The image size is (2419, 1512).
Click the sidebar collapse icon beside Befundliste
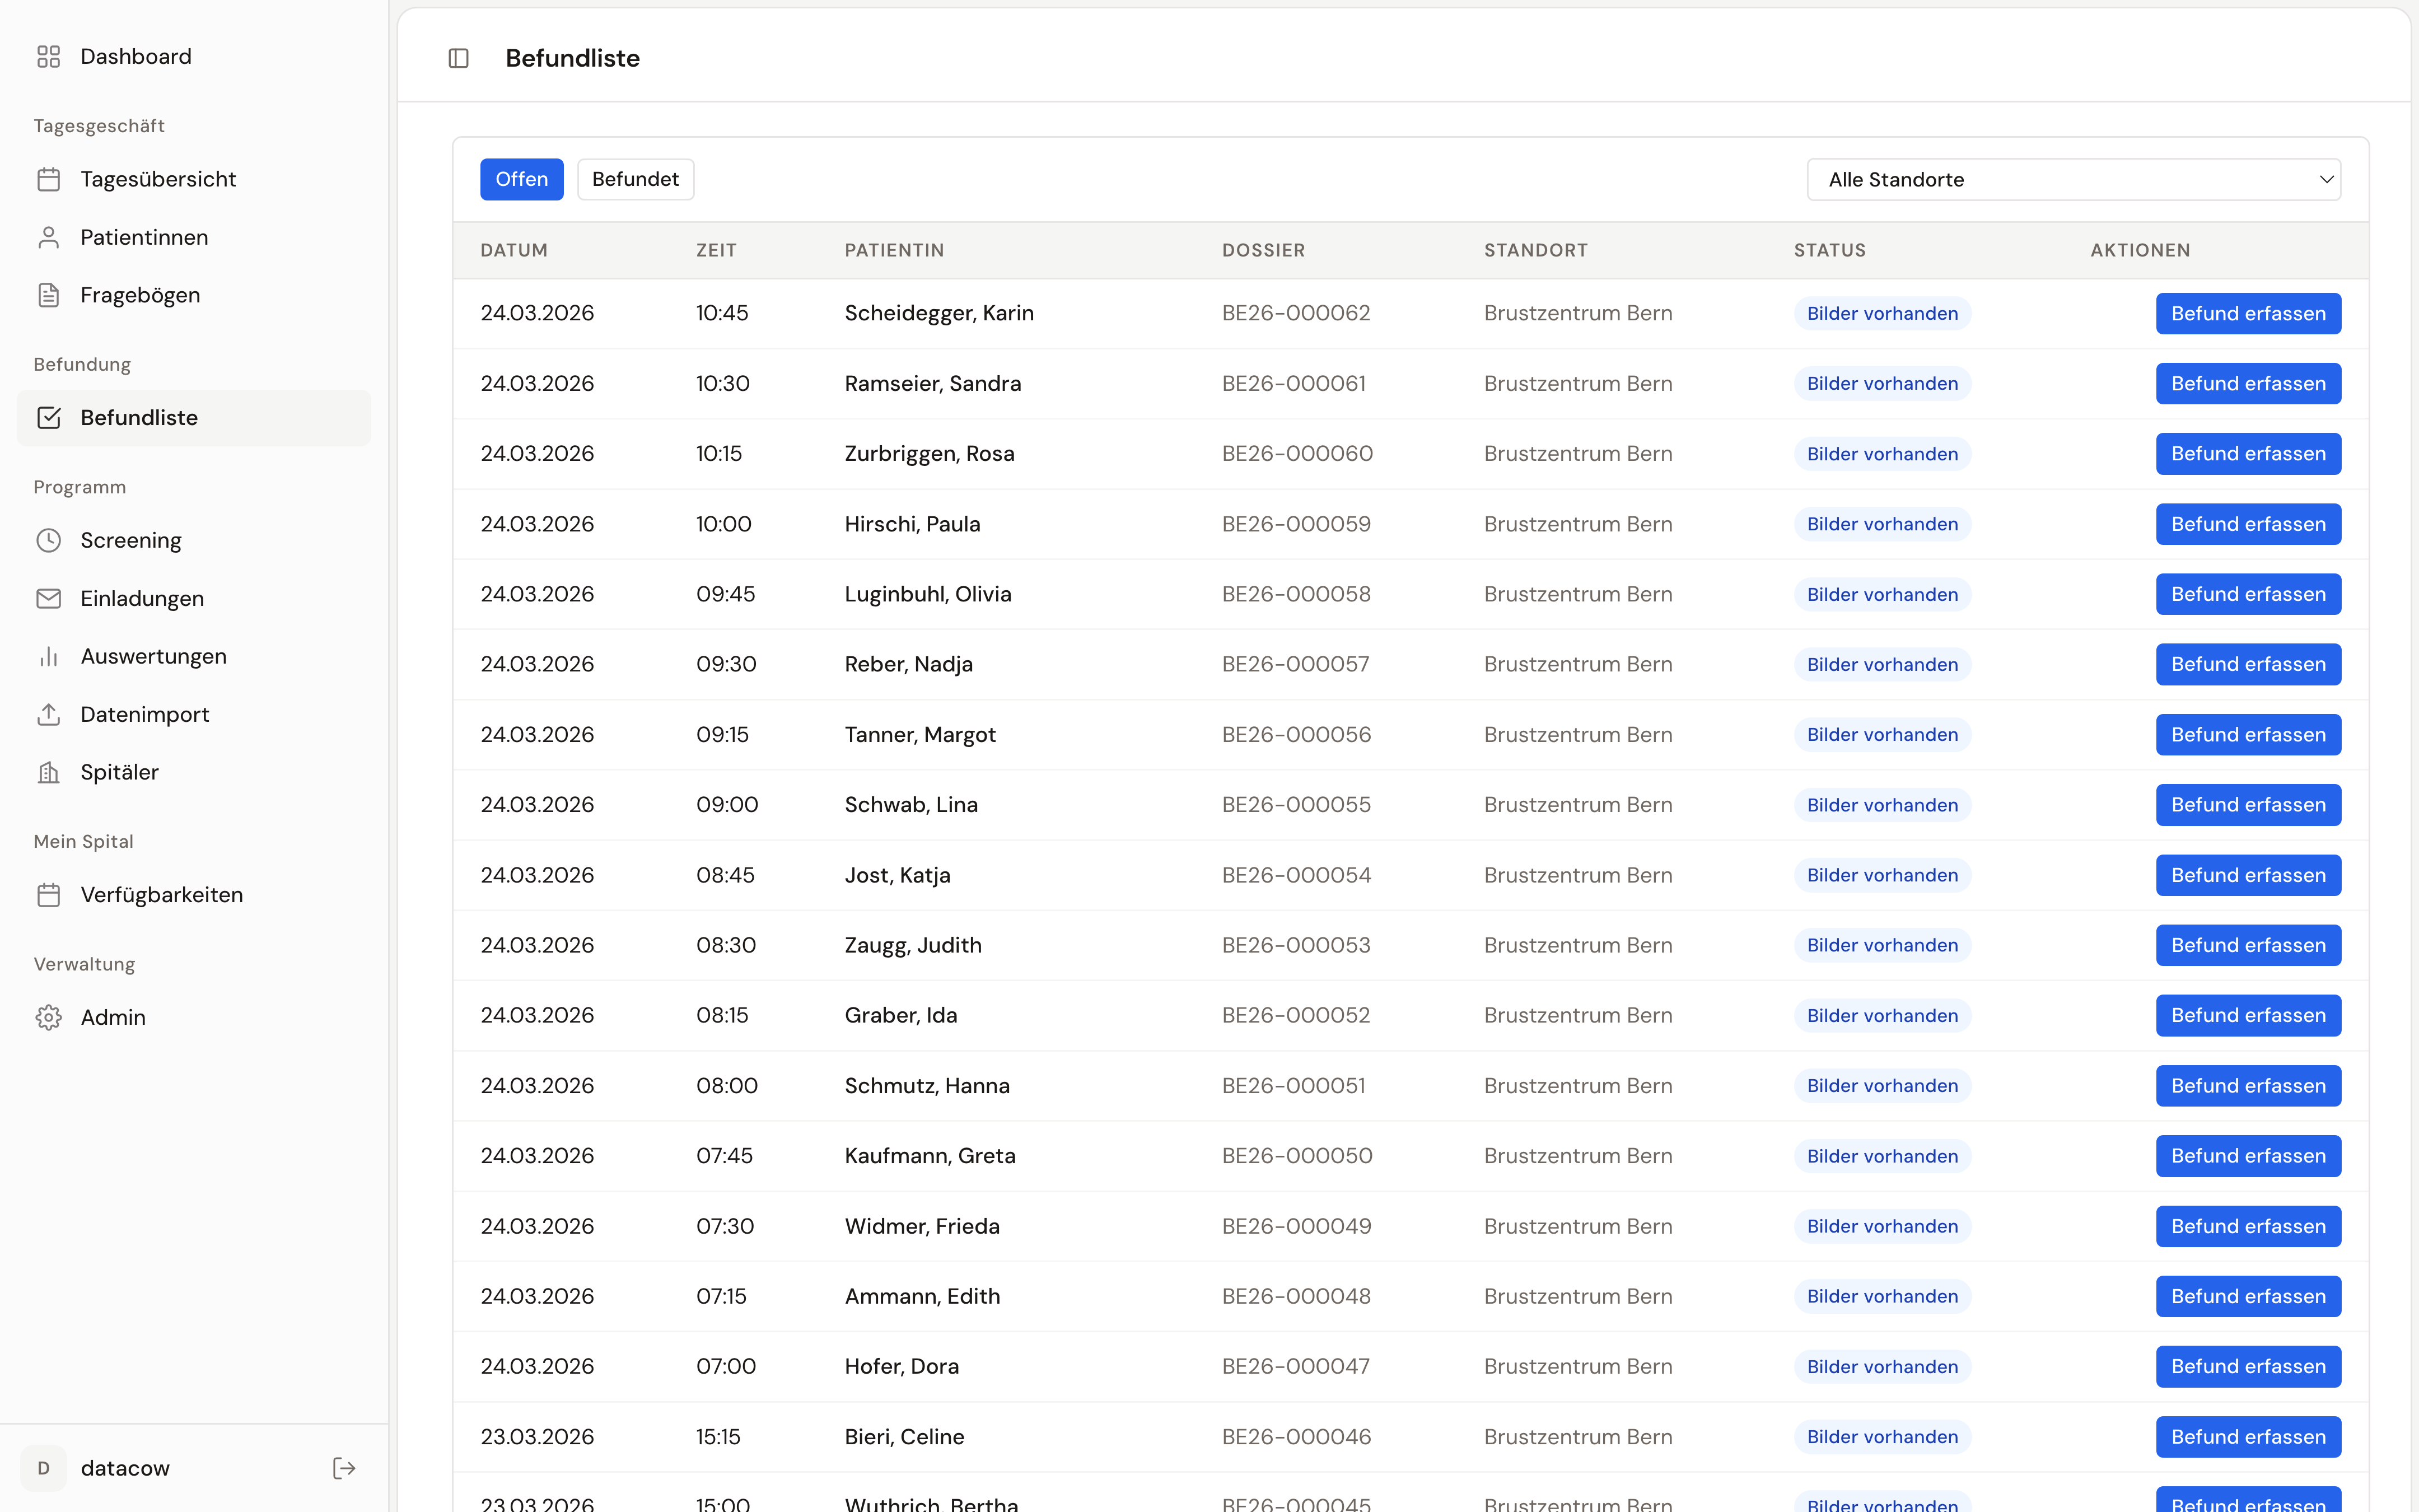click(459, 58)
